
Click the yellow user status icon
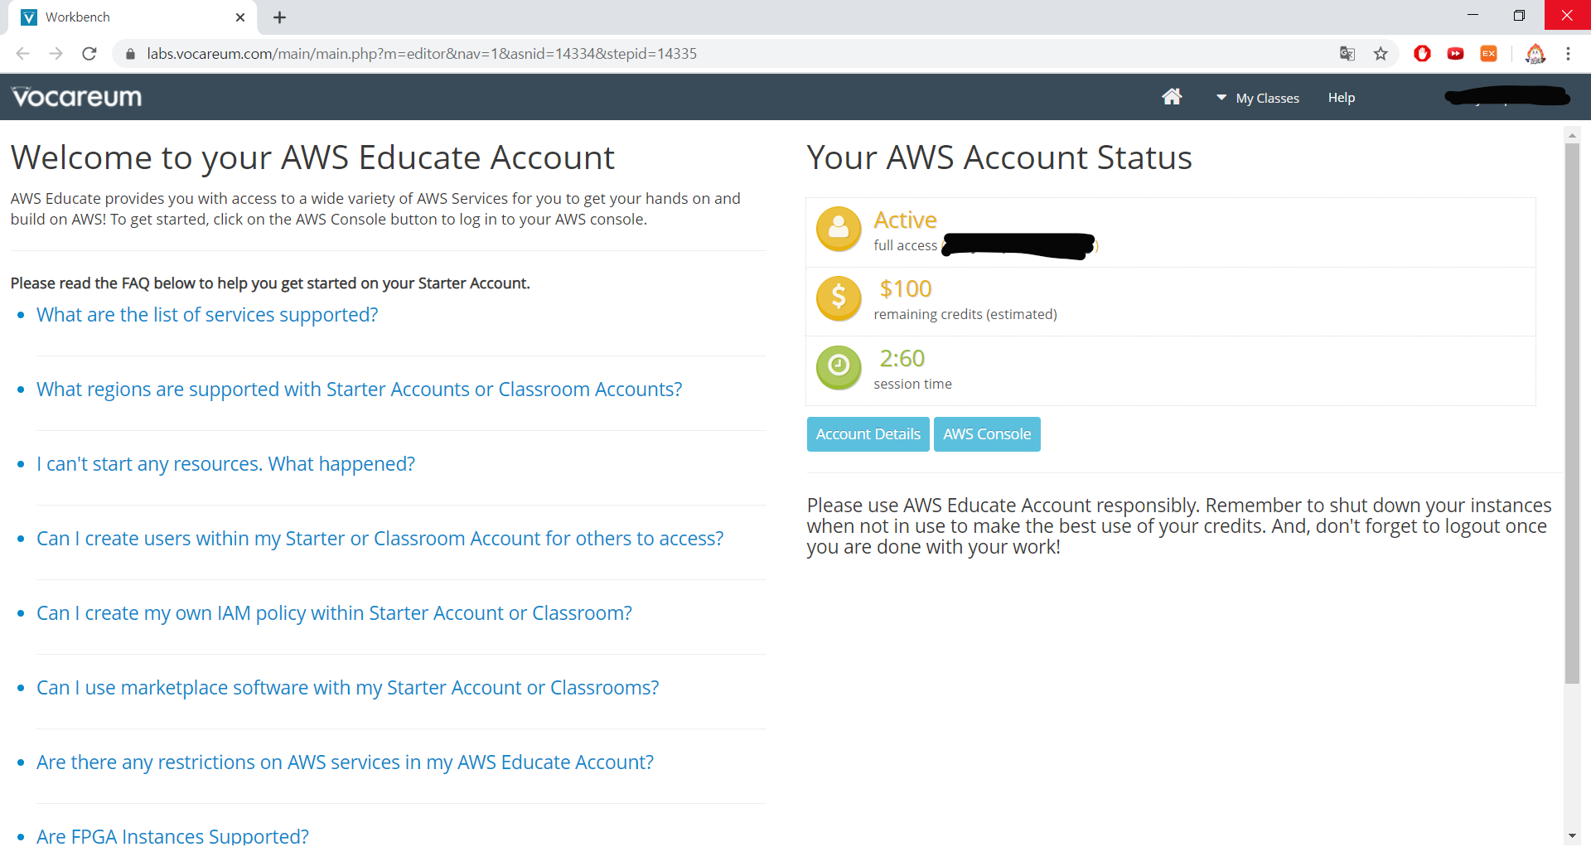[x=839, y=229]
